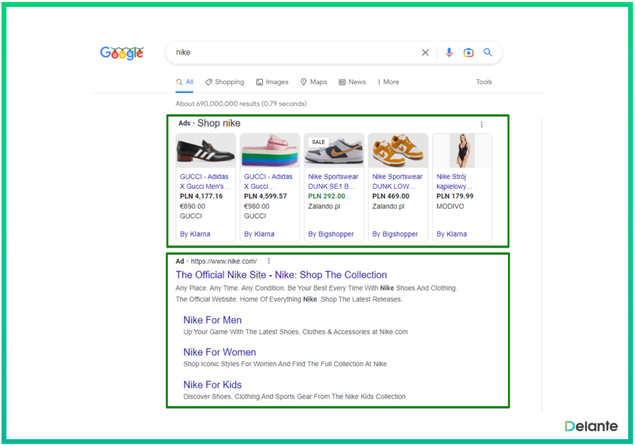Viewport: 635px width, 445px height.
Task: Click the blue magnifier search button
Action: point(487,53)
